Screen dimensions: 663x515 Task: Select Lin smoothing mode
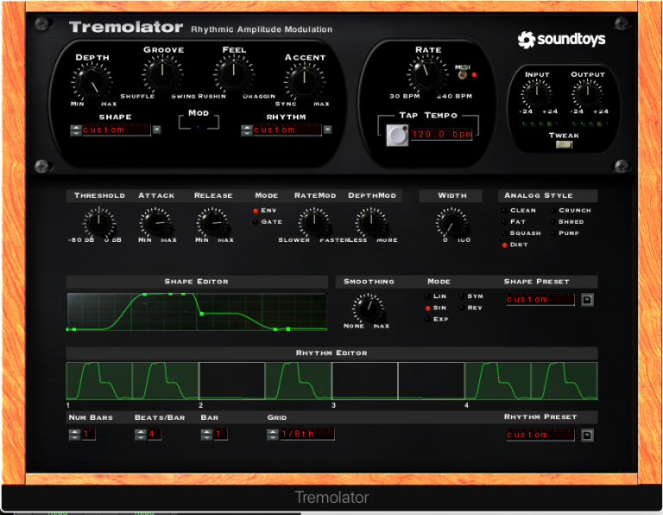(x=426, y=296)
